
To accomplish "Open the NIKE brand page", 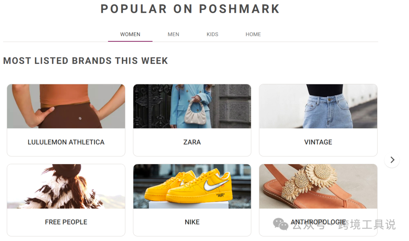I will click(x=192, y=222).
